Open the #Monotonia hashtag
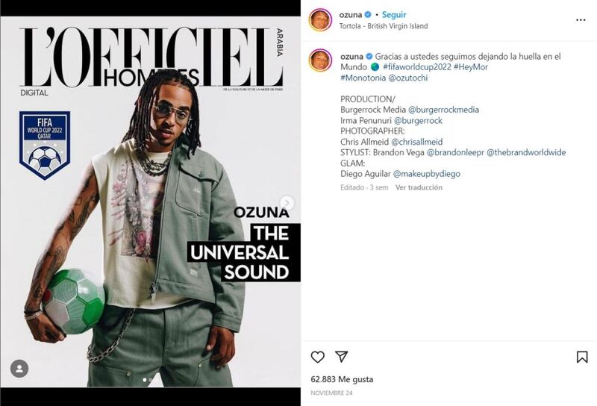The height and width of the screenshot is (406, 597). pyautogui.click(x=363, y=78)
